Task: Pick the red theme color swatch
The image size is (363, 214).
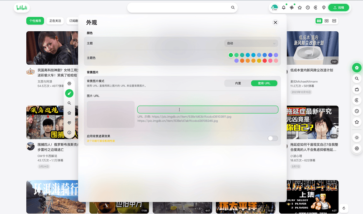Action: [x=265, y=60]
